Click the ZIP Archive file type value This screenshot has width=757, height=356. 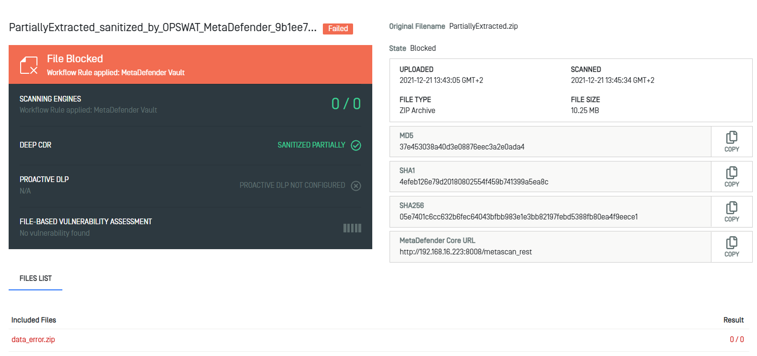tap(417, 111)
